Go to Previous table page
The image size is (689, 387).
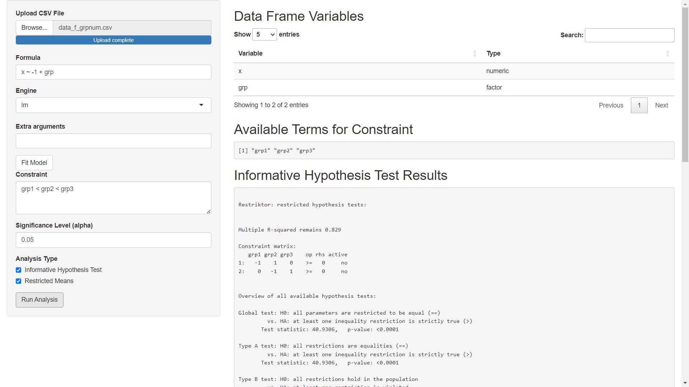611,105
